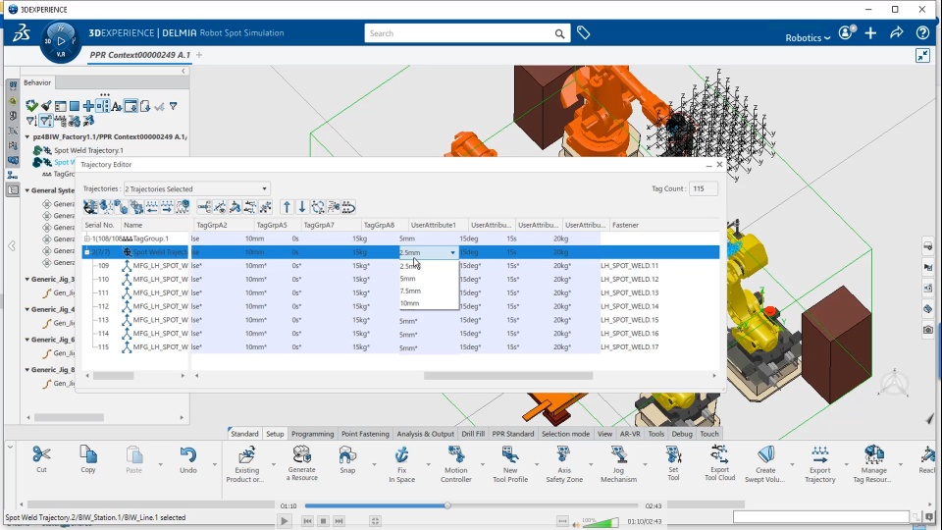Image resolution: width=942 pixels, height=530 pixels.
Task: Open the Analysis & Output tab
Action: pyautogui.click(x=425, y=434)
